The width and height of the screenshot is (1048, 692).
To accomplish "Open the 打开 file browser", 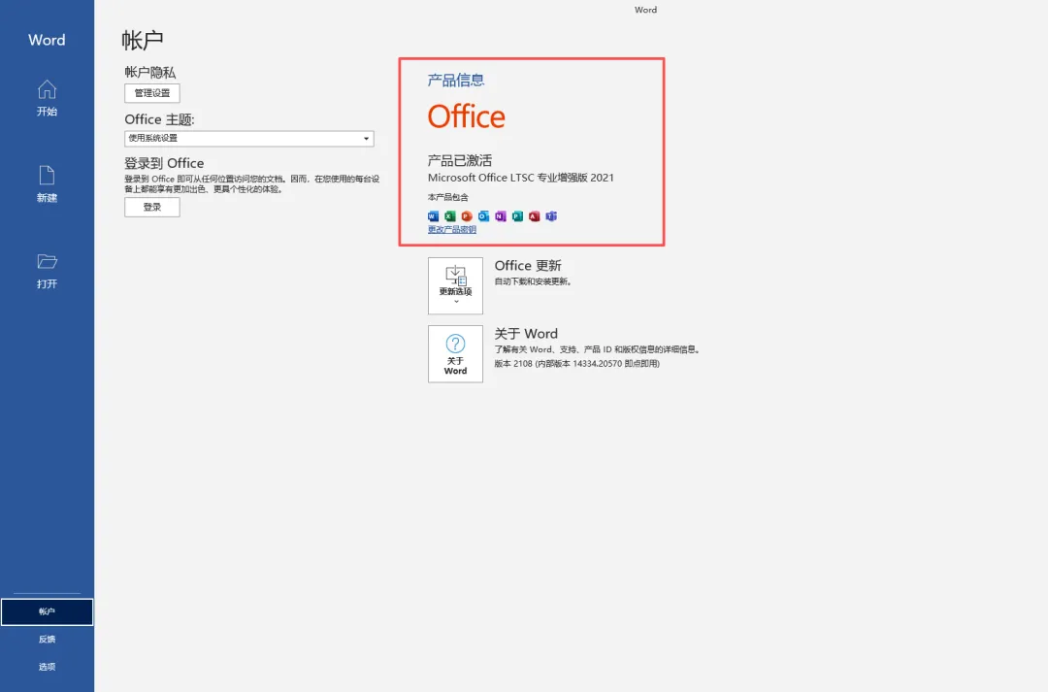I will tap(47, 270).
